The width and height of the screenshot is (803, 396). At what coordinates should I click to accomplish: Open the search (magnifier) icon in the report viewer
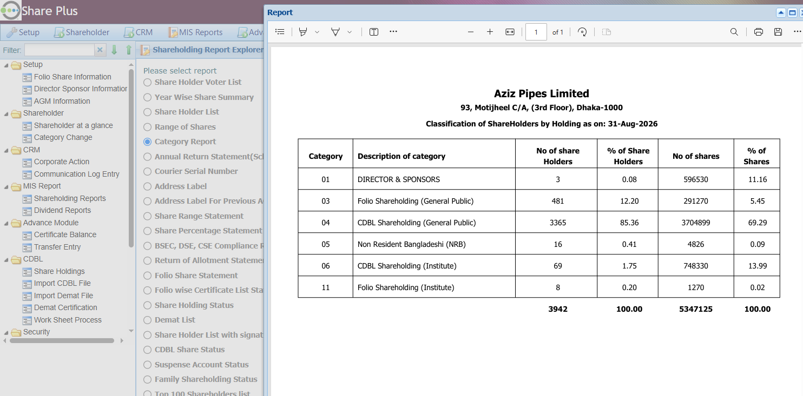(734, 32)
